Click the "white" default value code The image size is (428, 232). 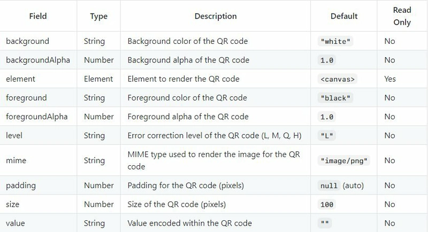335,41
